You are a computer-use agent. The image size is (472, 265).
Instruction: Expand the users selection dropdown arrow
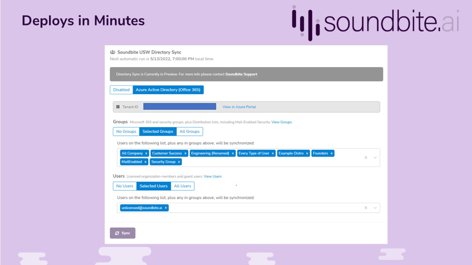pos(375,208)
